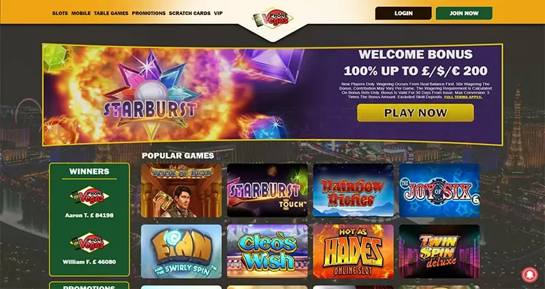Click the Login button

click(403, 13)
